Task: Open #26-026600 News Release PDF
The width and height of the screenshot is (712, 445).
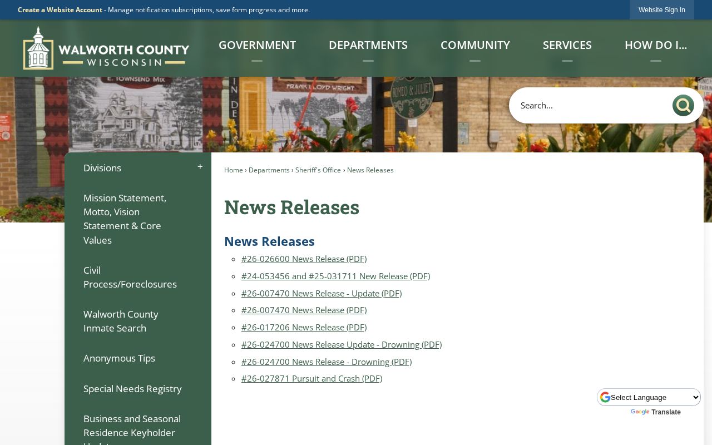Action: pyautogui.click(x=304, y=259)
